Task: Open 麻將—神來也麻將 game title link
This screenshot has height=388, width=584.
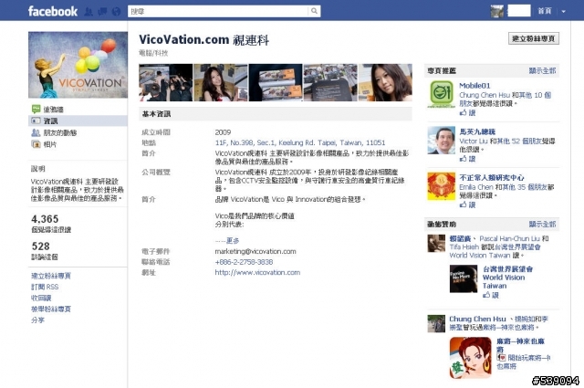Action: [x=520, y=345]
